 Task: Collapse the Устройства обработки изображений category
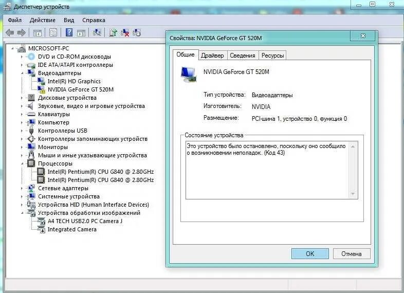point(22,213)
